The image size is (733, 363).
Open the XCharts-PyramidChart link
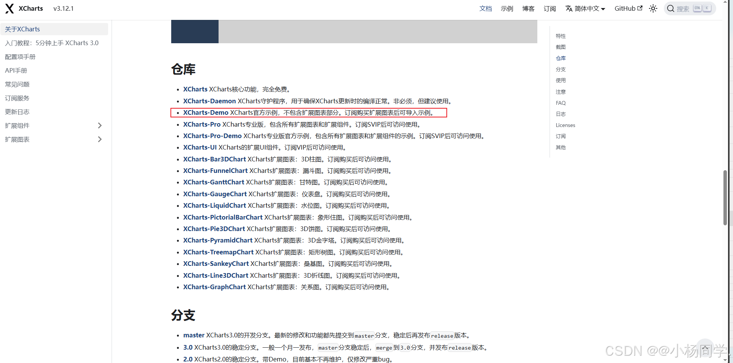(x=218, y=240)
